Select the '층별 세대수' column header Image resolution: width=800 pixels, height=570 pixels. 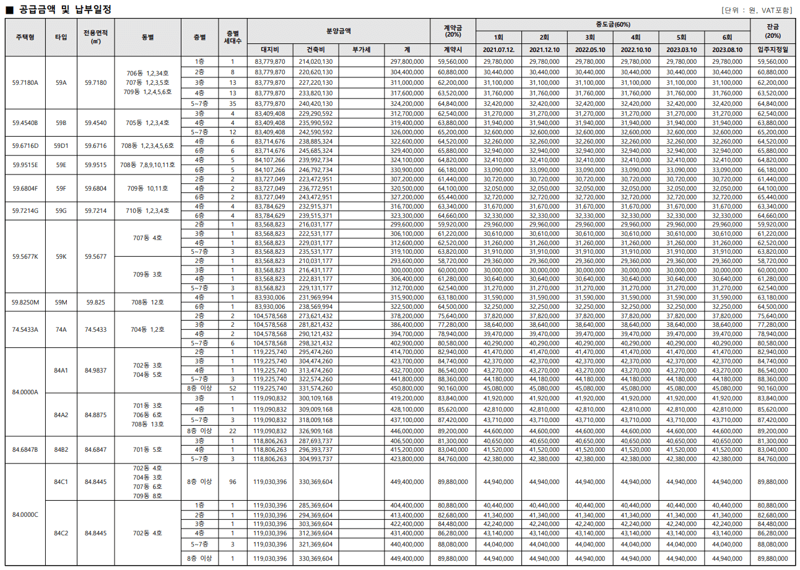tap(232, 37)
